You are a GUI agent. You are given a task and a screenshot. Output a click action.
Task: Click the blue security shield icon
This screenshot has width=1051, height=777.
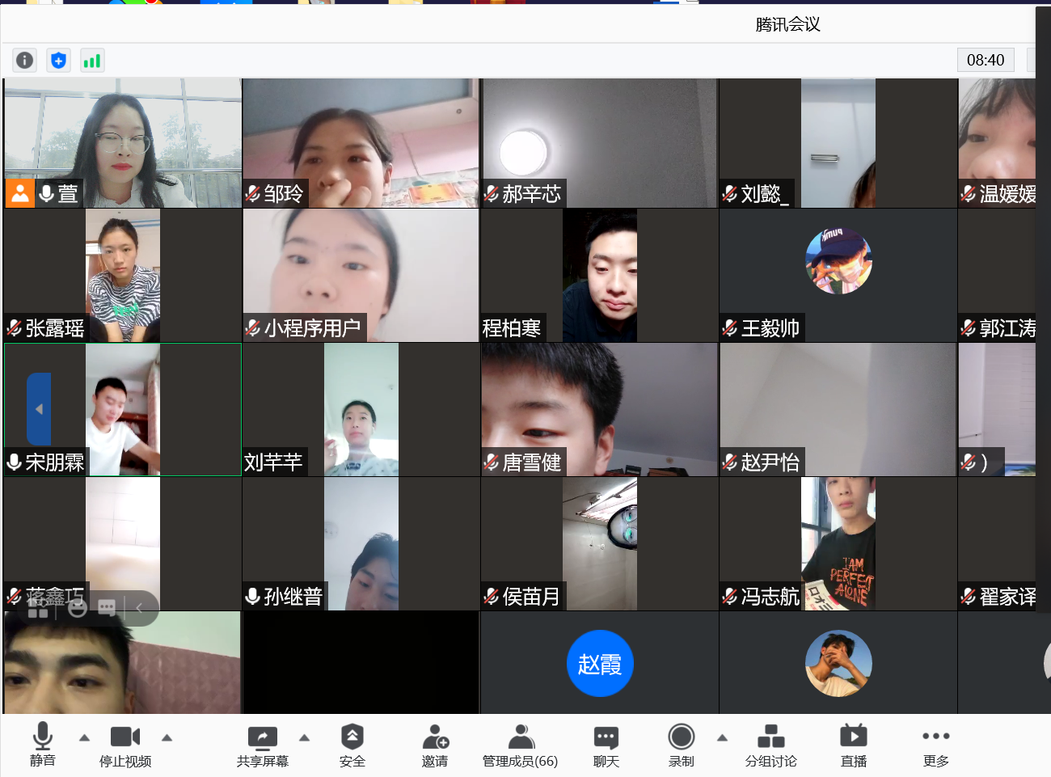pos(58,61)
